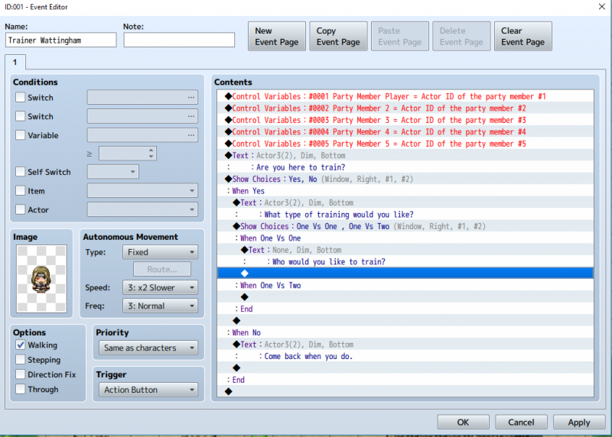612x437 pixels.
Task: Click the up arrow on variable value stepper
Action: [151, 150]
